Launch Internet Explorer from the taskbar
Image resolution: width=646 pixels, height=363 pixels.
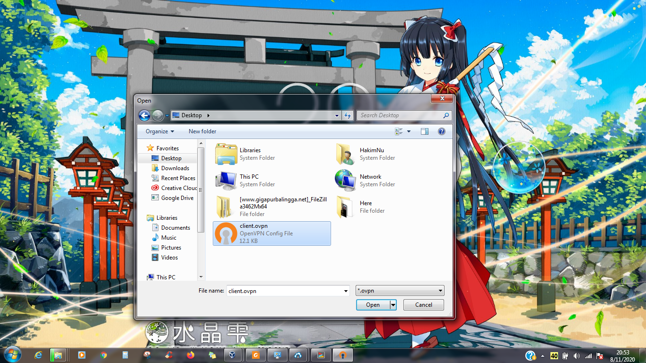click(38, 355)
